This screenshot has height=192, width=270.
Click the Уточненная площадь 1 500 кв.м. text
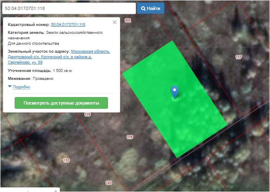(x=40, y=71)
